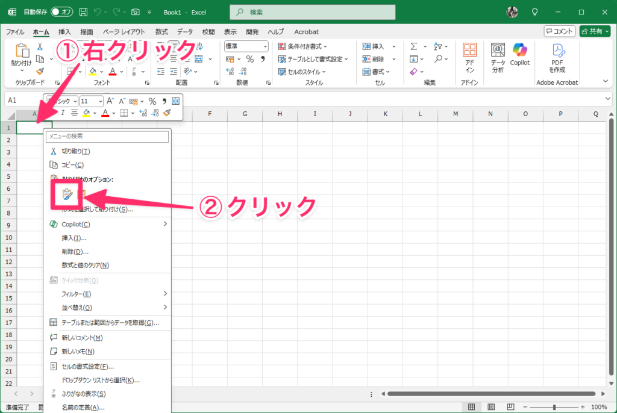Image resolution: width=617 pixels, height=413 pixels.
Task: Click the メニューの検索 field in the context menu
Action: [107, 137]
